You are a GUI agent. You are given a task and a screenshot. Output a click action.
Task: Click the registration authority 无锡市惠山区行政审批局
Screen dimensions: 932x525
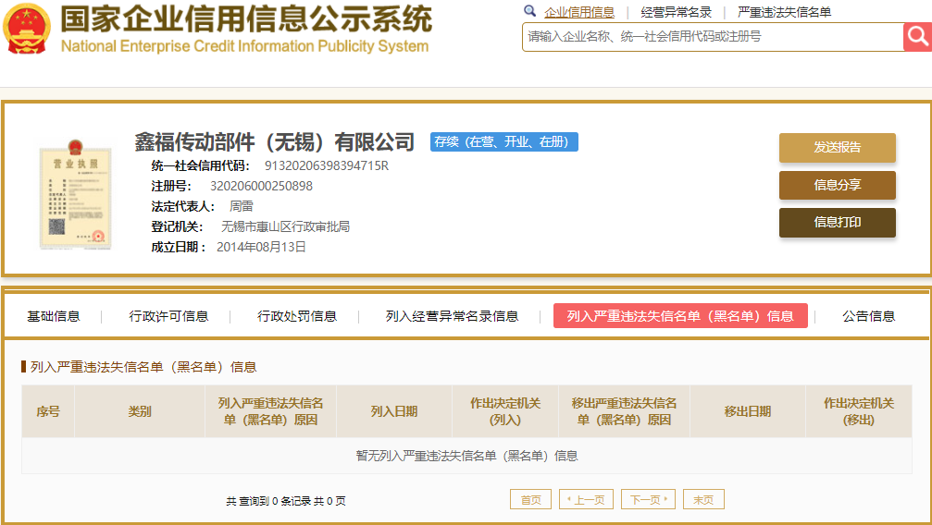point(285,226)
